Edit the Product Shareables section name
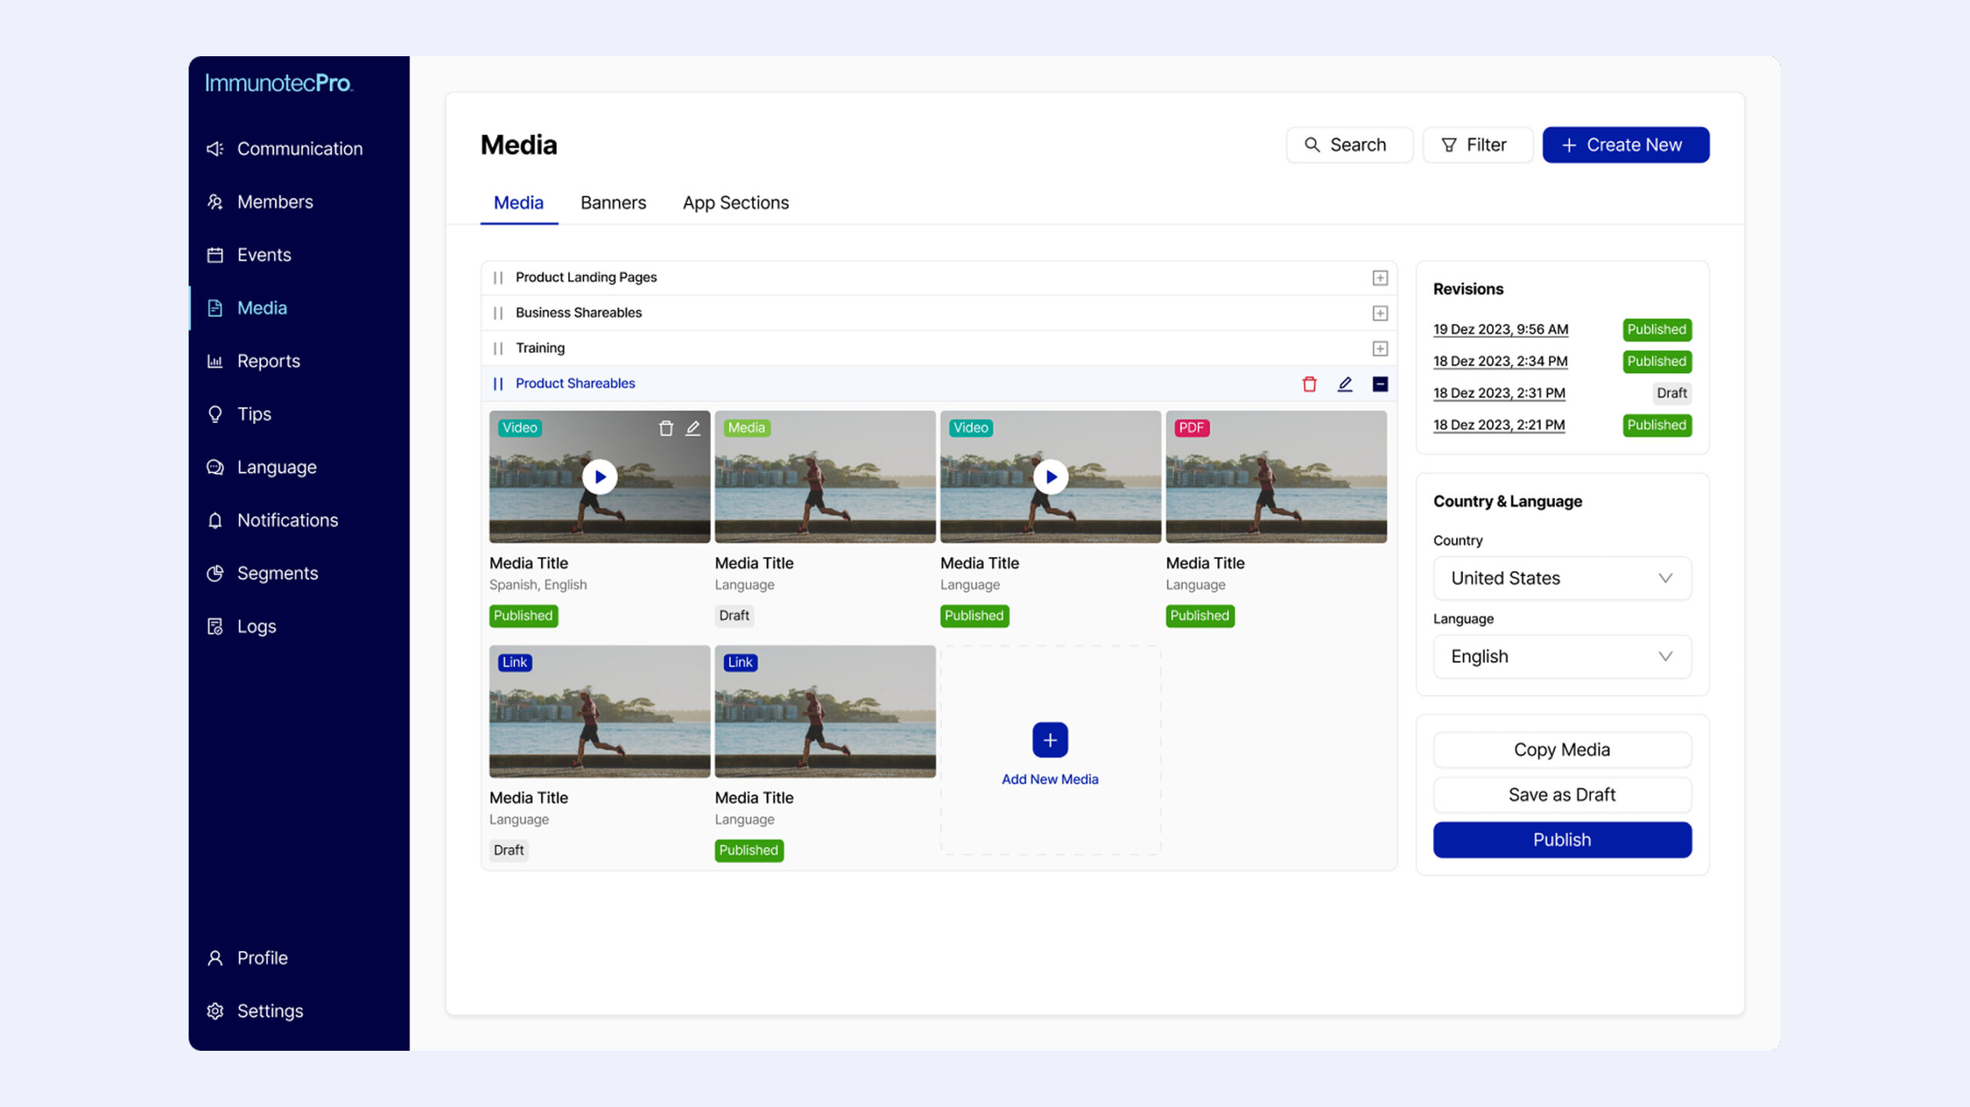This screenshot has width=1970, height=1107. pos(1344,384)
